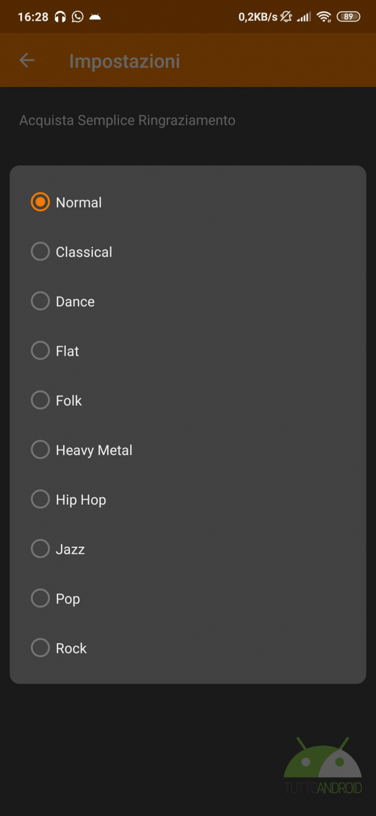Choose the Folk equalizer preset
This screenshot has height=816, width=376.
40,401
